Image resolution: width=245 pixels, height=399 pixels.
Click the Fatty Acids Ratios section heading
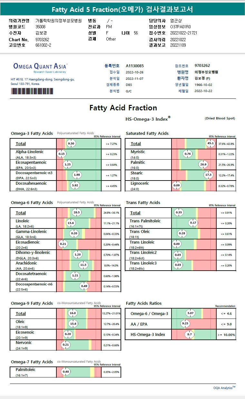pyautogui.click(x=144, y=303)
